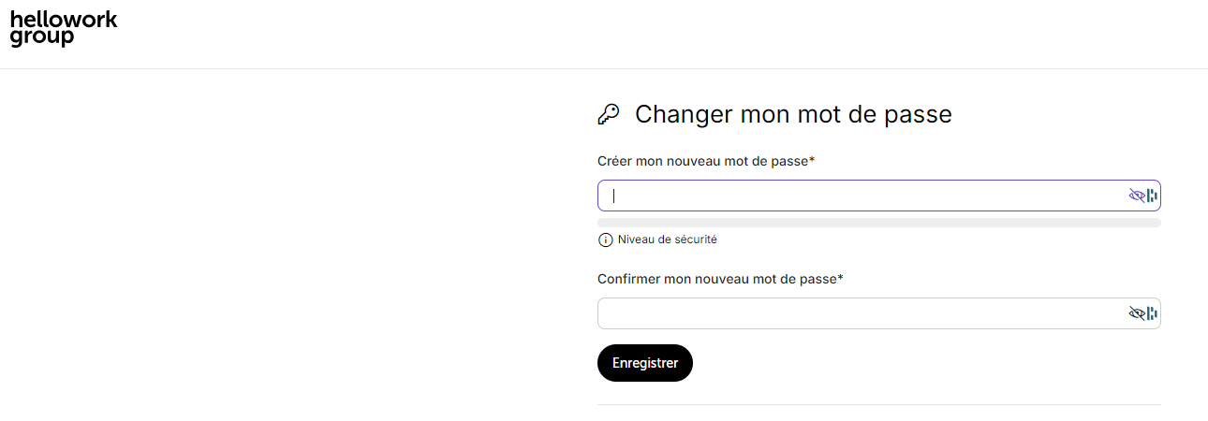1208x421 pixels.
Task: Show the new password with the eye icon
Action: coord(1137,196)
